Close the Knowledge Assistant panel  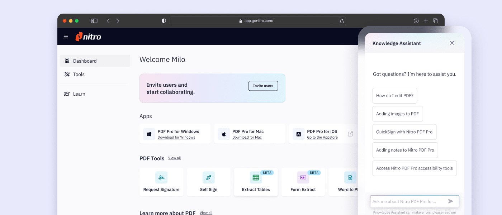point(452,43)
